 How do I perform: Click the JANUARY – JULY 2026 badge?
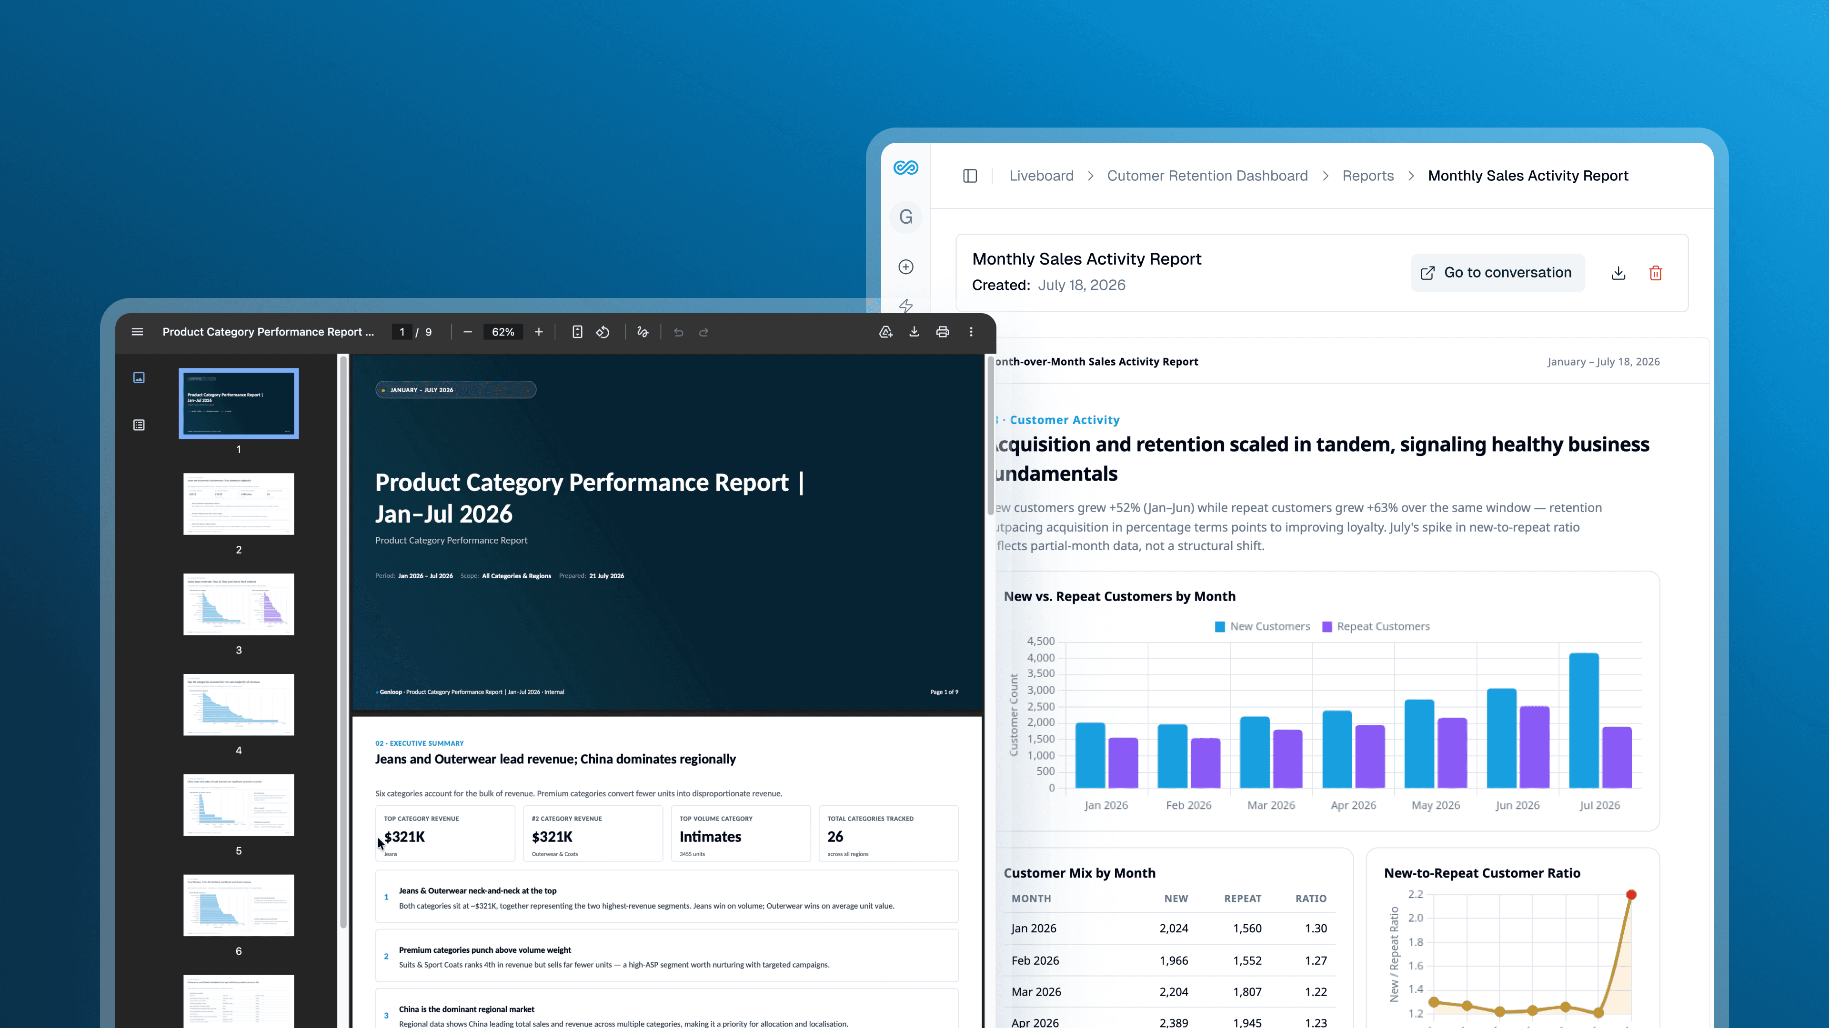pos(456,389)
